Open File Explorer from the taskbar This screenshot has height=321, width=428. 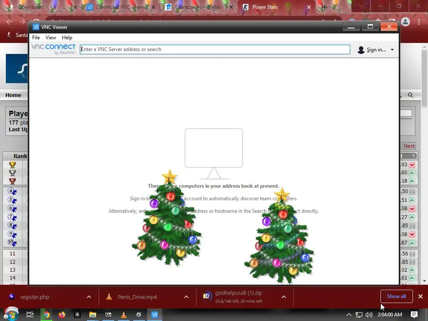point(93,315)
